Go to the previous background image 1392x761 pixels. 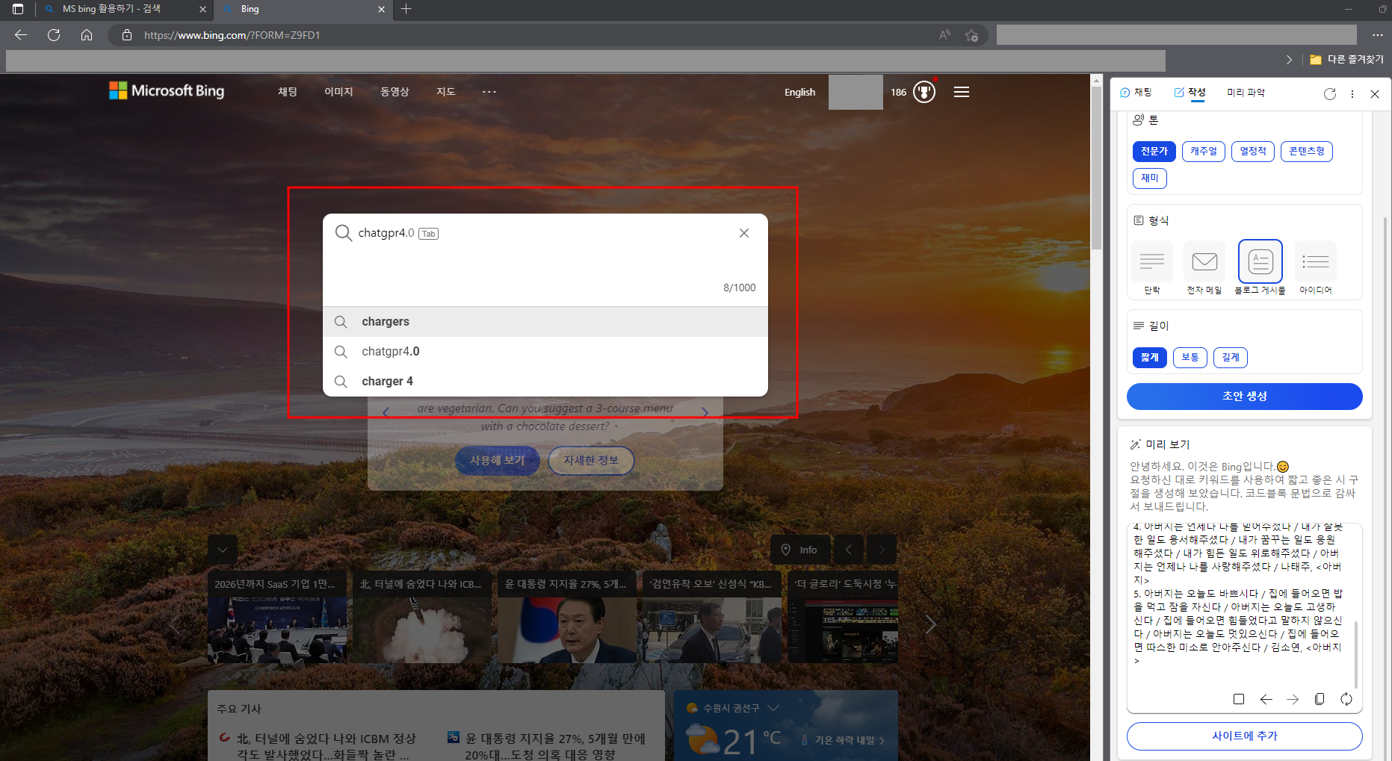pos(849,550)
